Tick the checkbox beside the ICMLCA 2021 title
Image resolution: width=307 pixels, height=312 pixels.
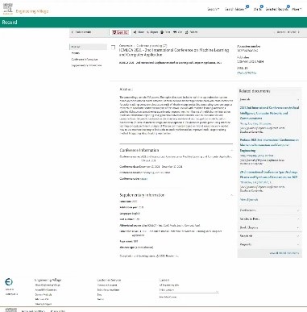(113, 48)
